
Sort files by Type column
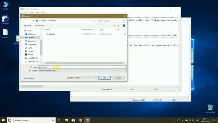(101, 30)
